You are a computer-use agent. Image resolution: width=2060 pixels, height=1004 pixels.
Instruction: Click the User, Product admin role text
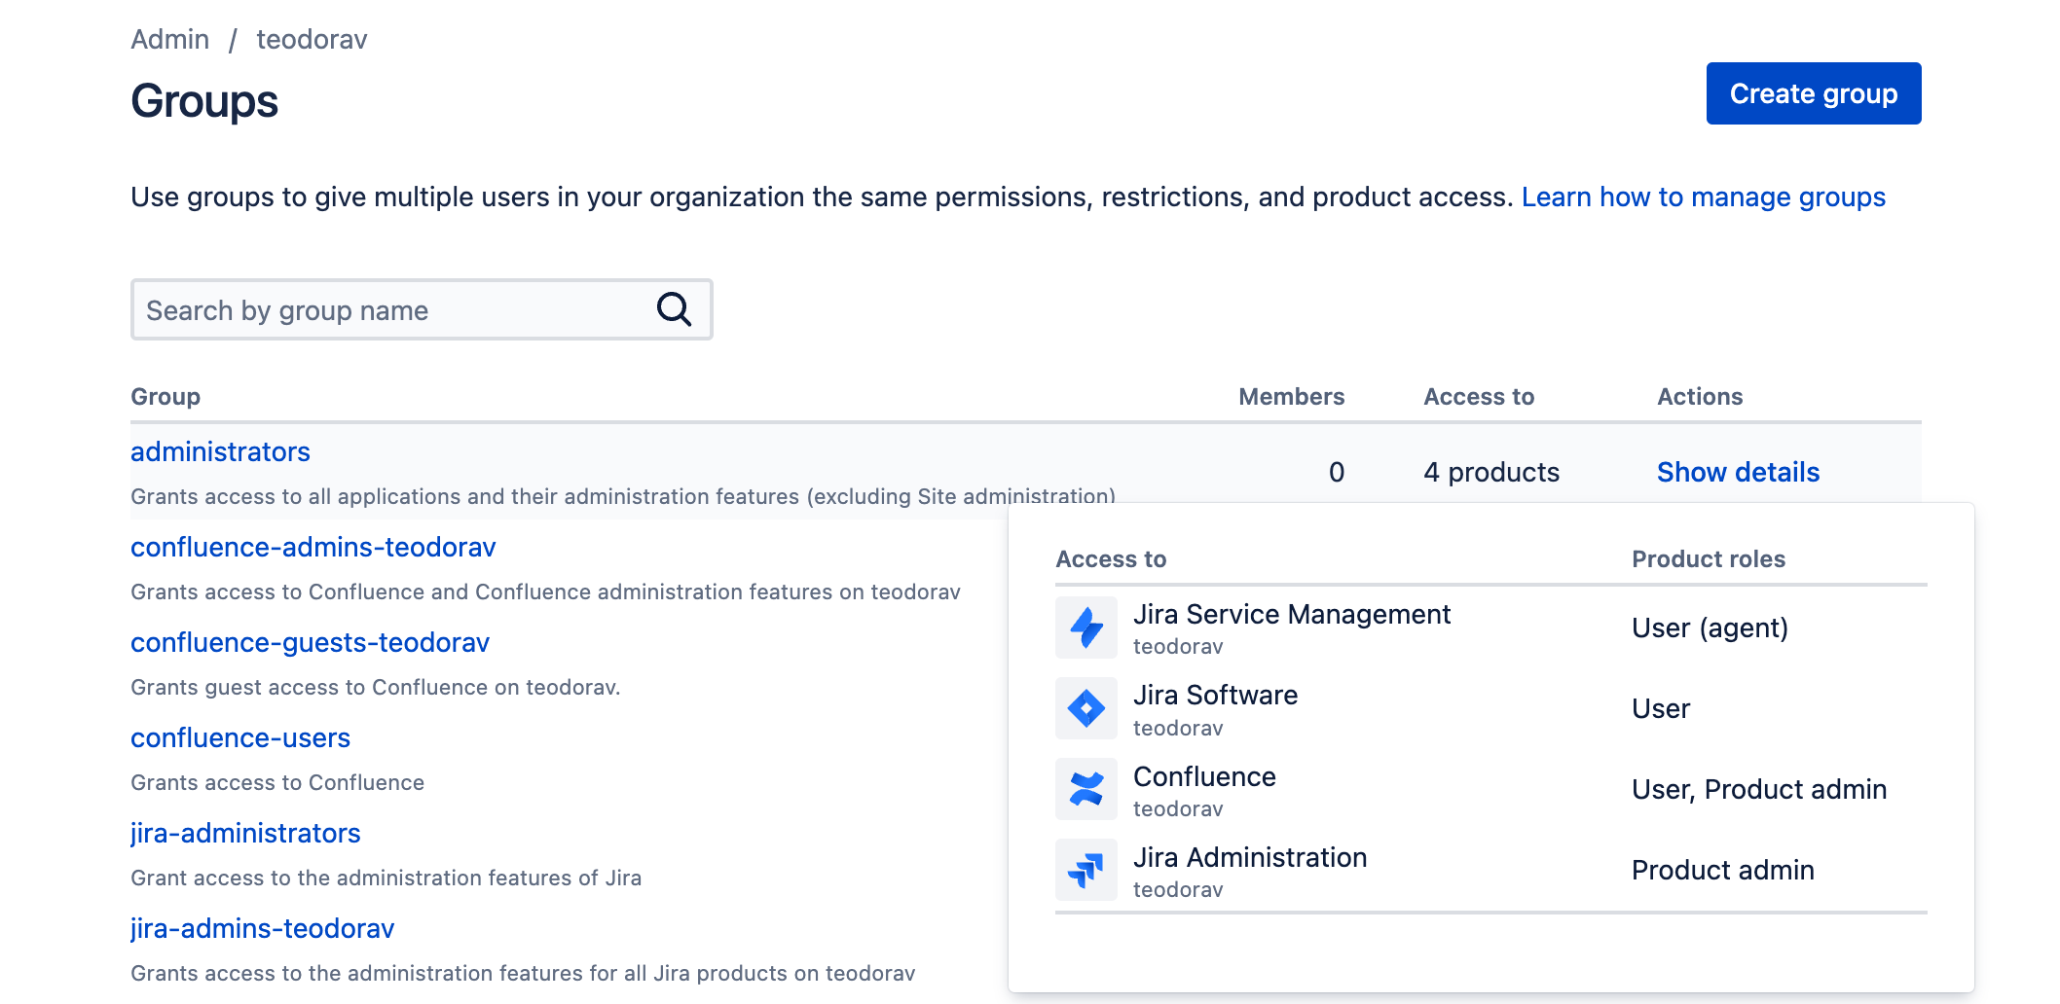click(1759, 789)
